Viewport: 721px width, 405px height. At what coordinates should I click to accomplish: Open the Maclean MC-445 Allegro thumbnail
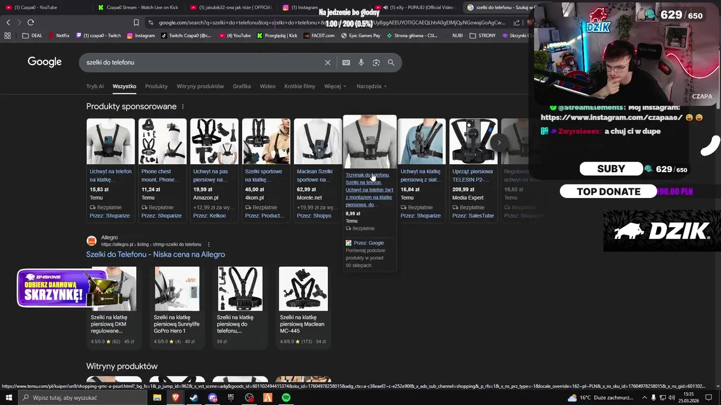[x=303, y=289]
